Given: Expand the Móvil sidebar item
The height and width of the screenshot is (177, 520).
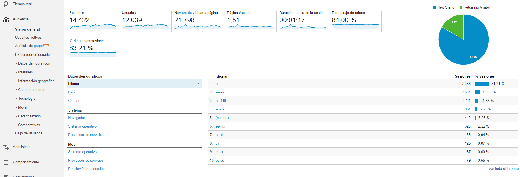Looking at the screenshot, I should 22,107.
